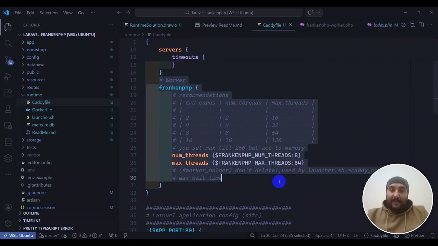This screenshot has height=246, width=438.
Task: Open the notifications bell
Action: [x=433, y=235]
